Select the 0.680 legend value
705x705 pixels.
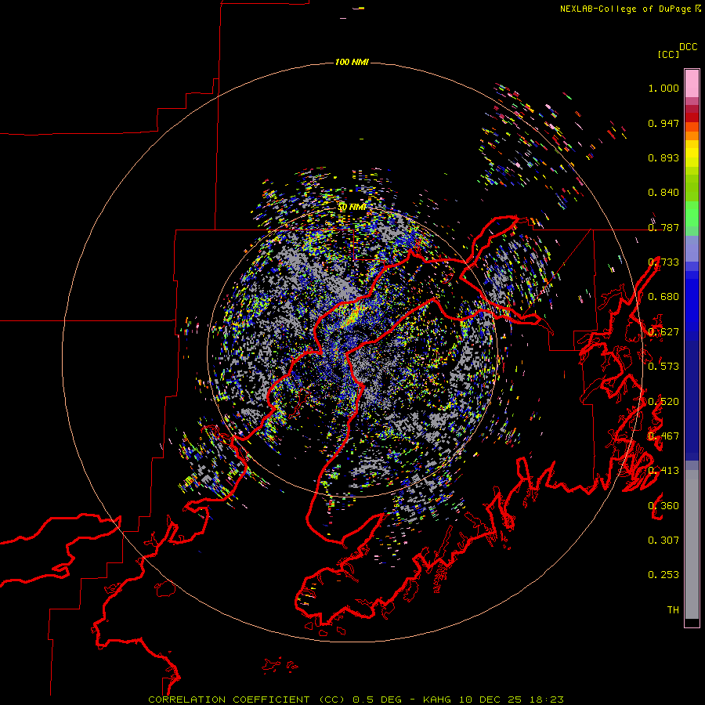pyautogui.click(x=663, y=297)
